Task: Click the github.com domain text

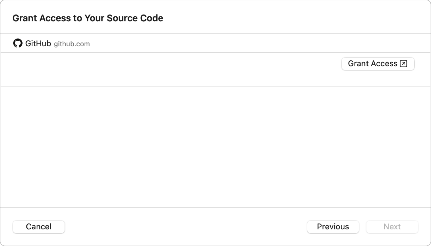Action: [72, 44]
